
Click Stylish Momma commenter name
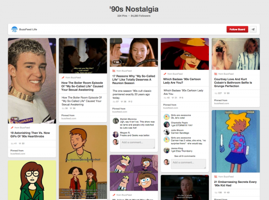click(x=128, y=119)
